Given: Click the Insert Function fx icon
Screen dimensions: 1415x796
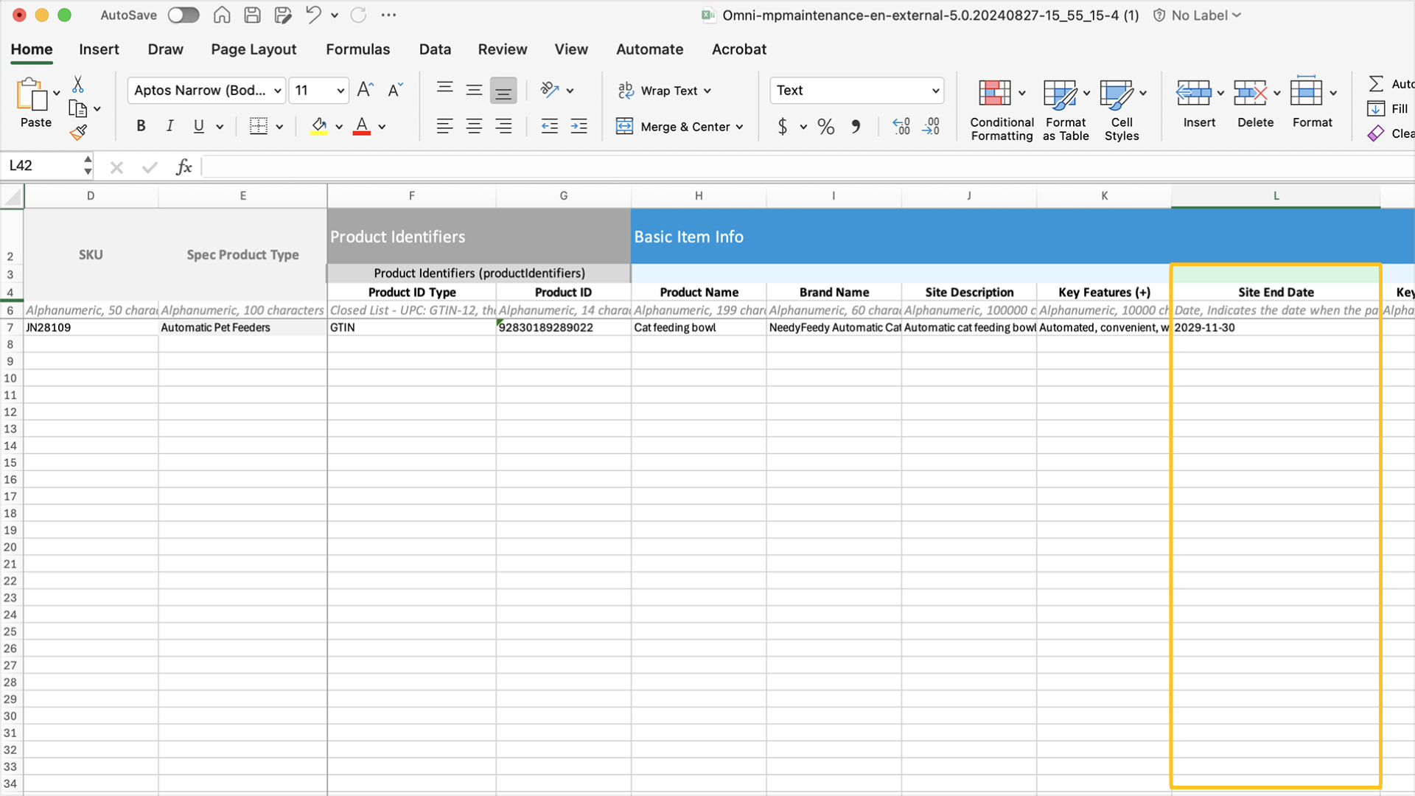Looking at the screenshot, I should coord(184,167).
